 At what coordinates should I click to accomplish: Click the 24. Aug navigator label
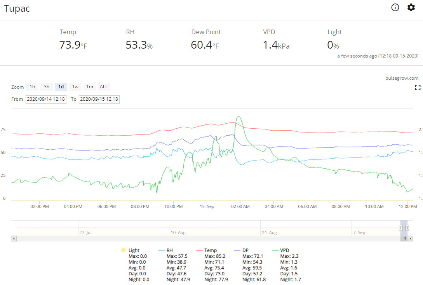pos(269,233)
